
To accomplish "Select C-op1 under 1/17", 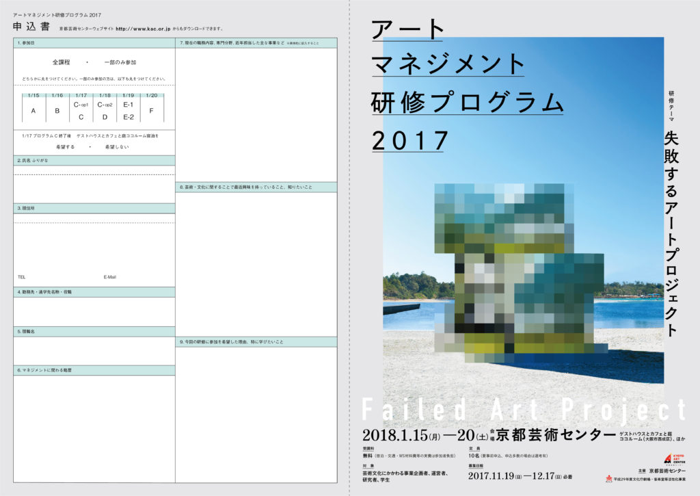I will (x=81, y=105).
